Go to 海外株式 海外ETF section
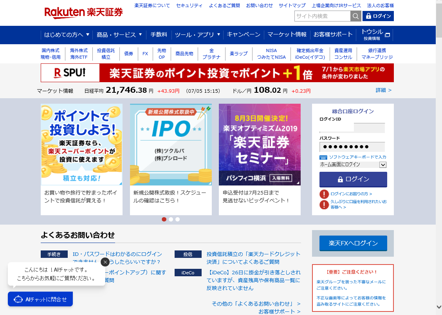This screenshot has width=442, height=315. coord(79,54)
